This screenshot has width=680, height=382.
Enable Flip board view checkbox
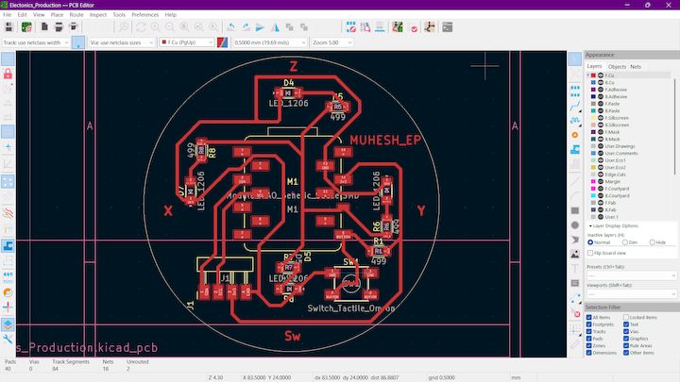point(590,253)
